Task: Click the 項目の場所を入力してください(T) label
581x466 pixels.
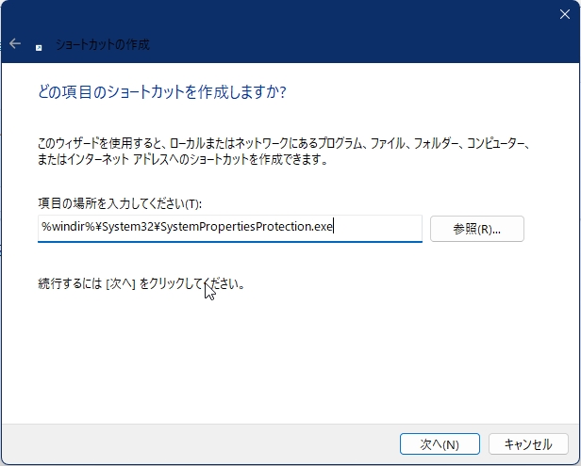Action: pos(120,203)
